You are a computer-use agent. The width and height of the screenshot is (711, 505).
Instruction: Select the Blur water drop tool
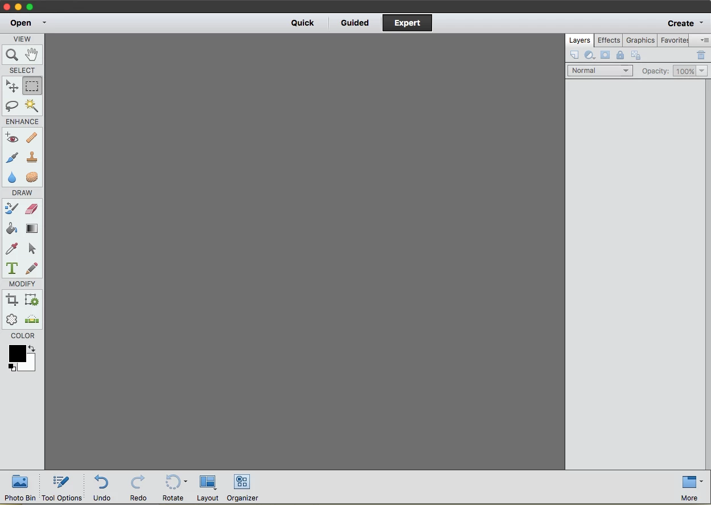pyautogui.click(x=12, y=177)
